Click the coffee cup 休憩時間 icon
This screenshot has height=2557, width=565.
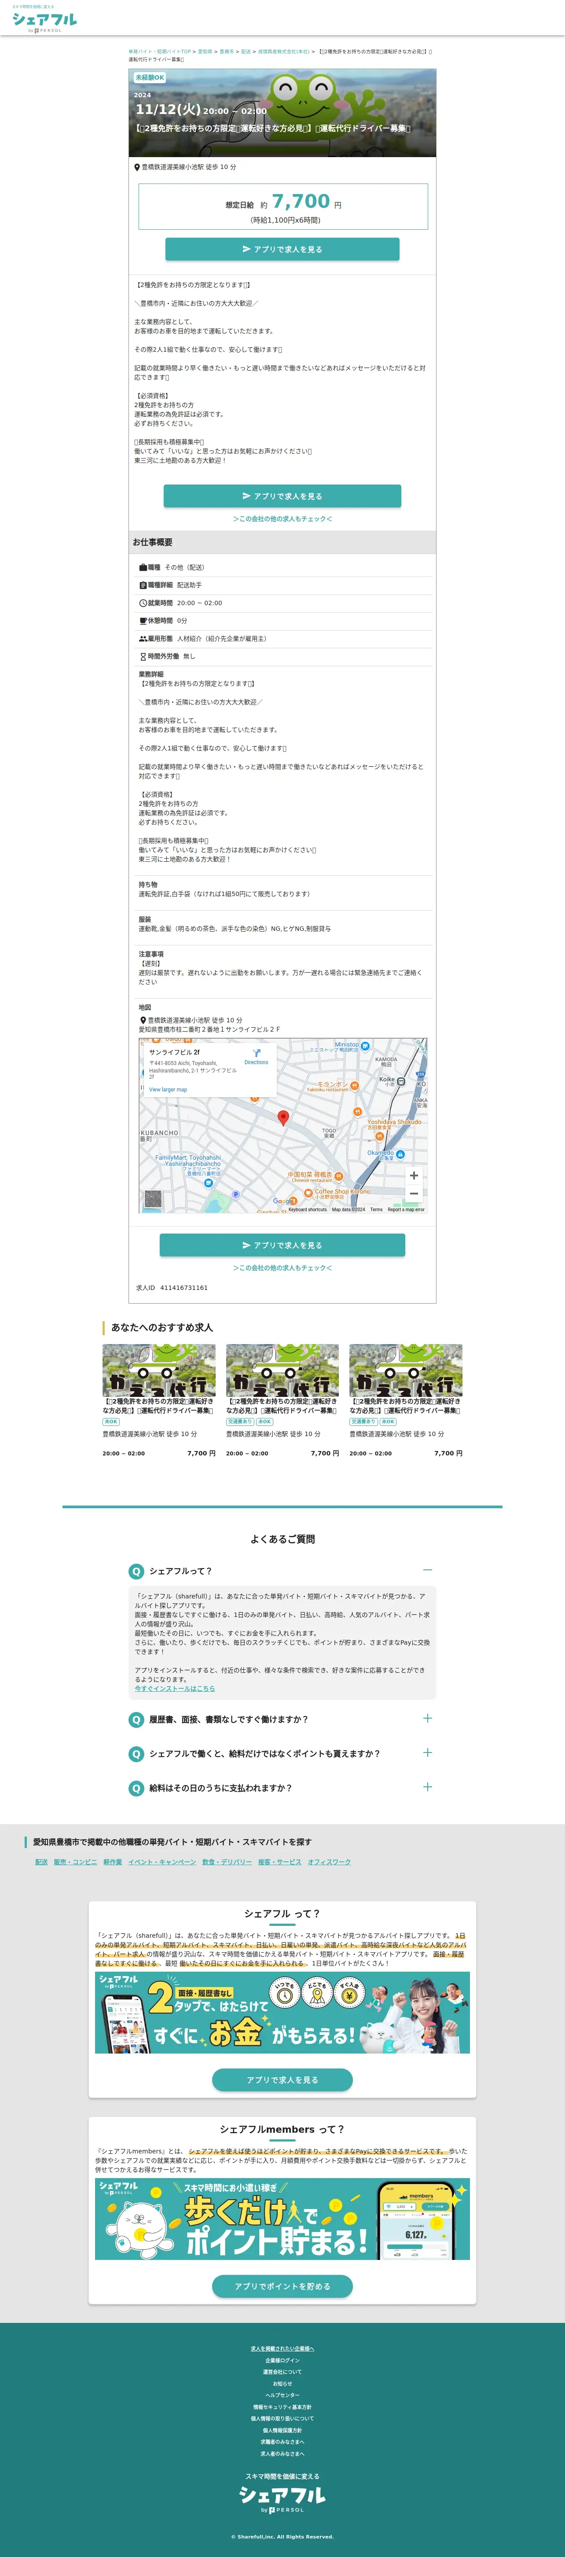pyautogui.click(x=143, y=621)
